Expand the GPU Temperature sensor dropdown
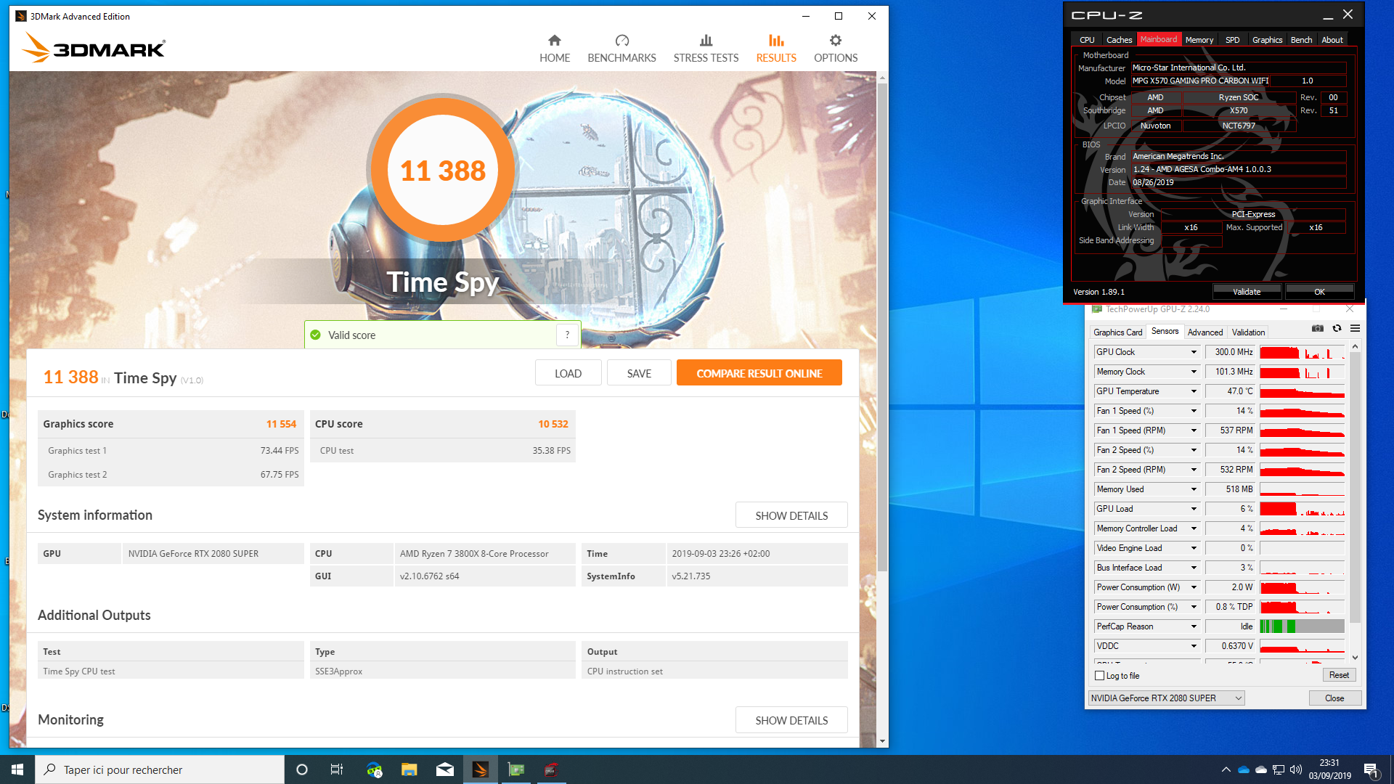This screenshot has height=784, width=1394. 1194,391
